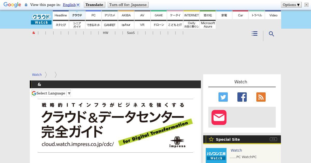The height and width of the screenshot is (163, 311).
Task: Click the red mail newsletter icon
Action: [x=219, y=117]
